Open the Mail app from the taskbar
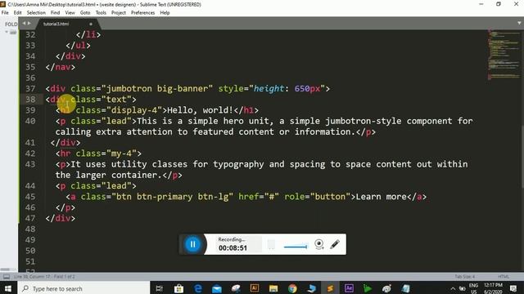This screenshot has width=524, height=294. point(217,288)
